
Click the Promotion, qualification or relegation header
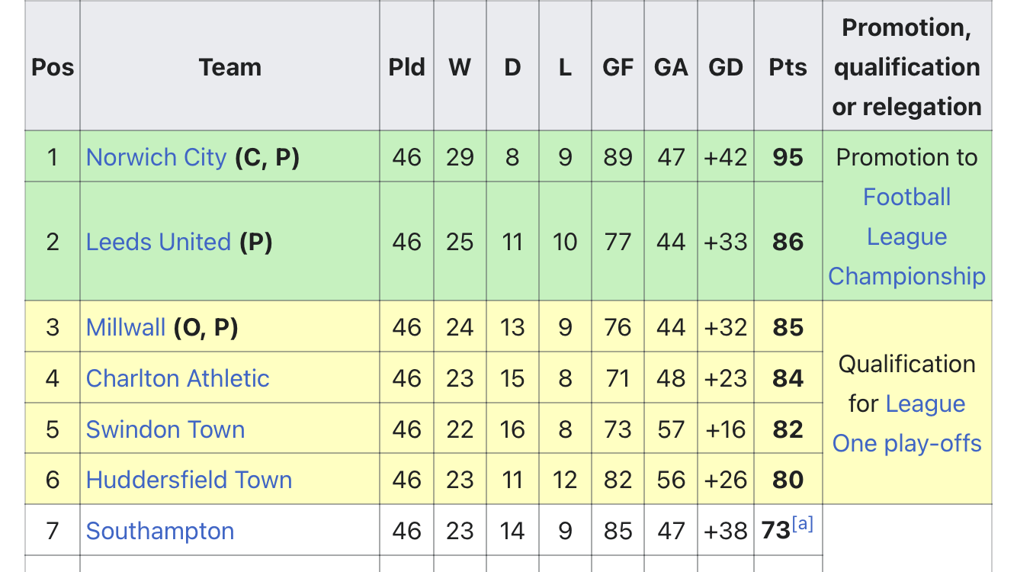(x=907, y=66)
